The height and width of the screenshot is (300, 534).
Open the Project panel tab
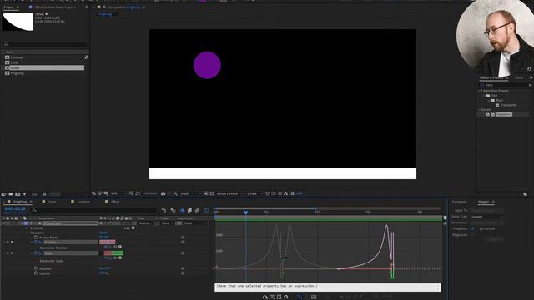tap(9, 7)
